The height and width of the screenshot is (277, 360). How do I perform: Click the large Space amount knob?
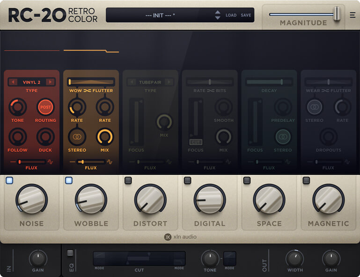(x=269, y=200)
